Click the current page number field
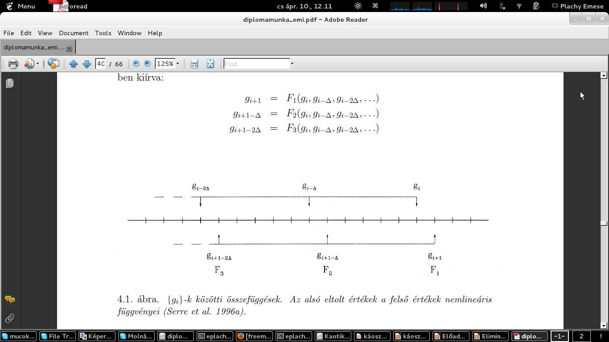Image resolution: width=609 pixels, height=342 pixels. pyautogui.click(x=100, y=64)
